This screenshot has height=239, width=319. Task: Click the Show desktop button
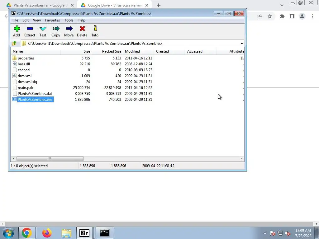317,233
